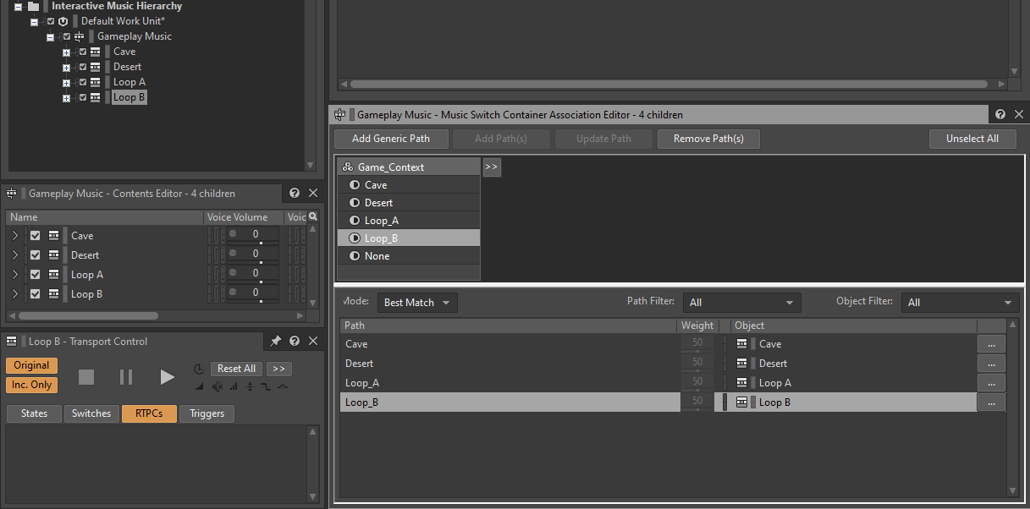Screen dimensions: 1030x509
Task: Uncheck Cave inclusion checkbox in Contents Editor
Action: [36, 236]
